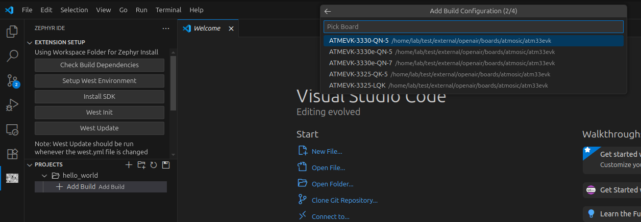Image resolution: width=641 pixels, height=222 pixels.
Task: Open the Search view in the activity bar
Action: pos(12,56)
